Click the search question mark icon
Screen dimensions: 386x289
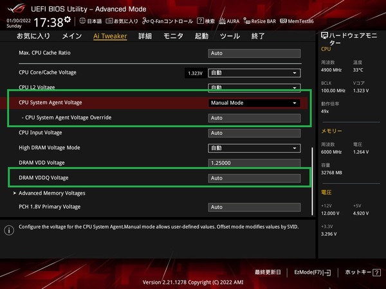click(200, 21)
